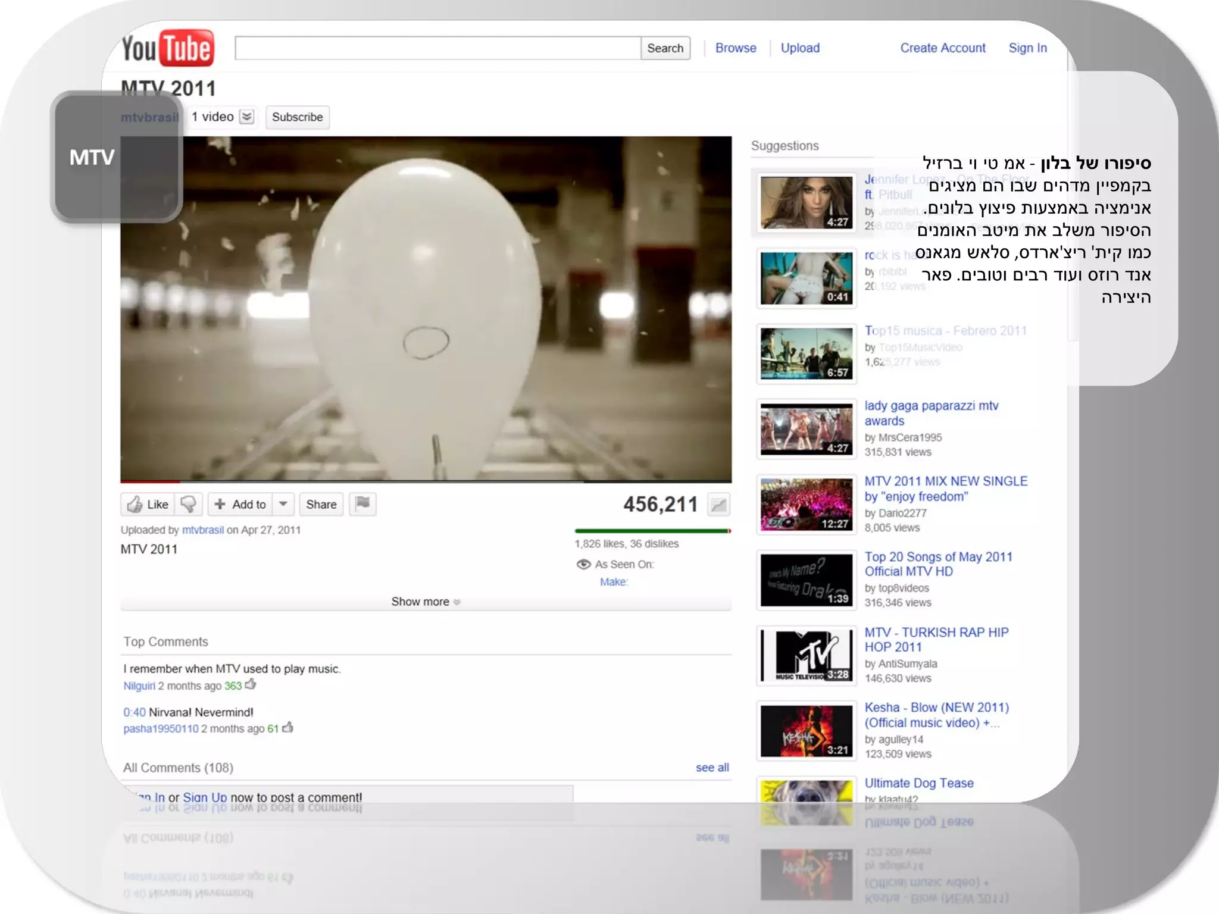Open the Add to dropdown arrow
The height and width of the screenshot is (914, 1219).
tap(283, 504)
